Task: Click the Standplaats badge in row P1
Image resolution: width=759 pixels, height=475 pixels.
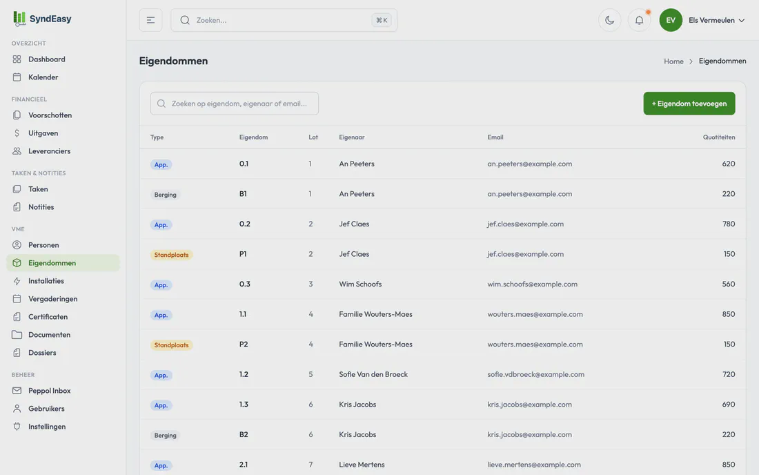Action: coord(171,255)
